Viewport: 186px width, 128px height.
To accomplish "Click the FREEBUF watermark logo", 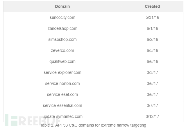I will 33,120.
